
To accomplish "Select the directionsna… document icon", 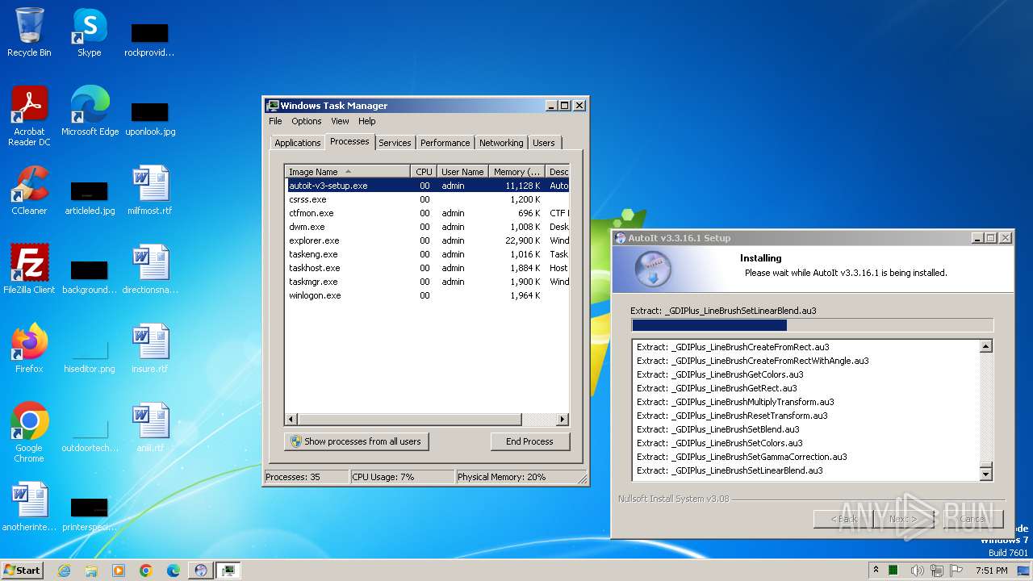I will coord(150,270).
